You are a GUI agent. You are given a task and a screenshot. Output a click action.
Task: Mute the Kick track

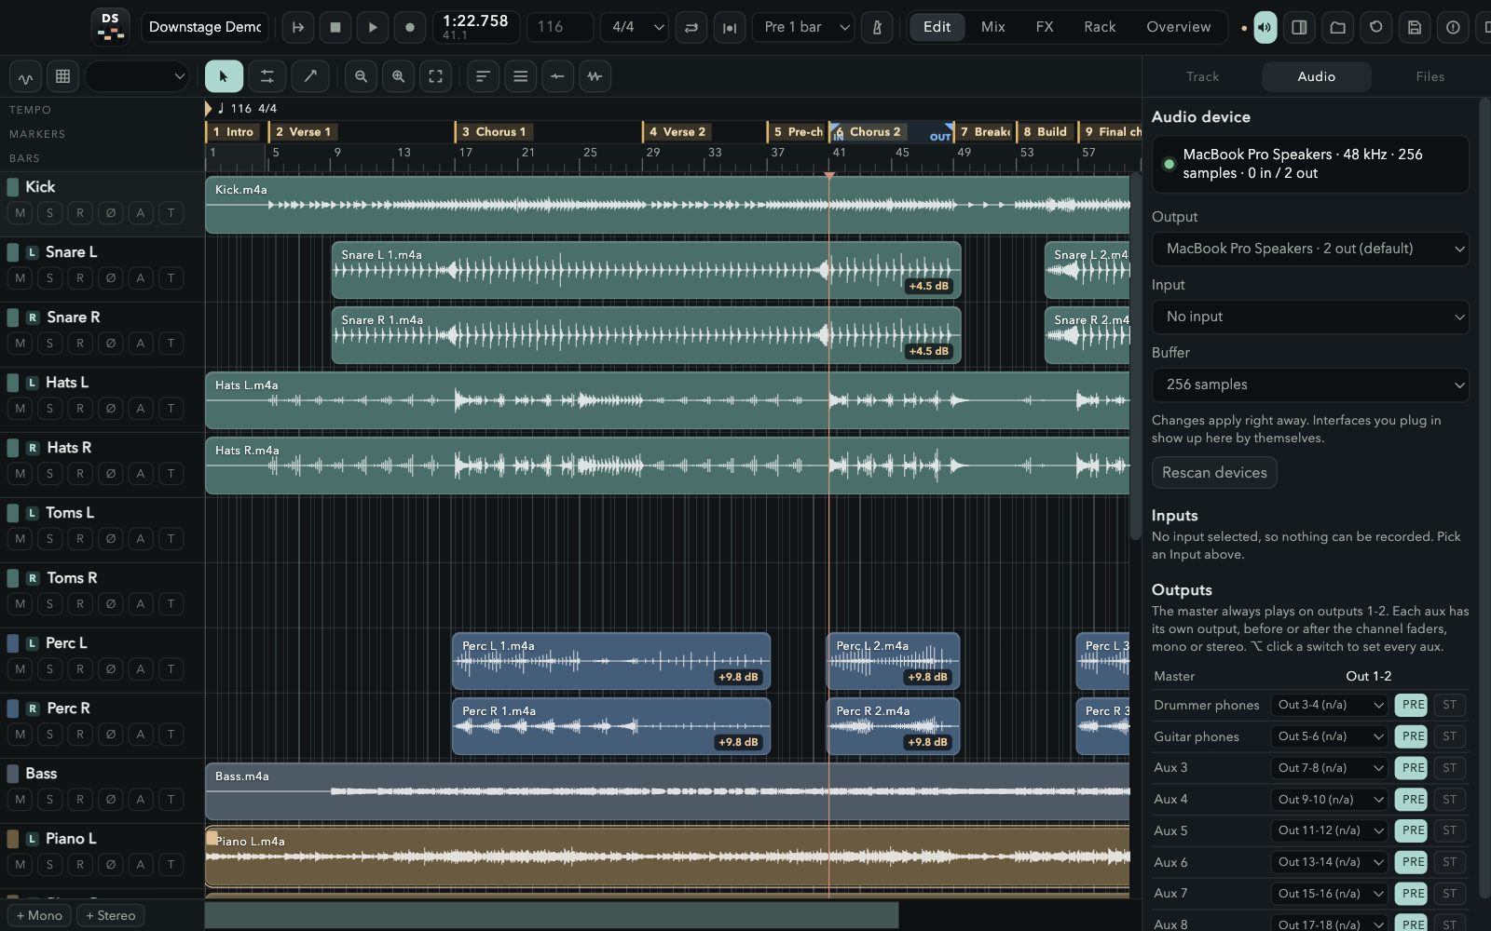pyautogui.click(x=21, y=213)
